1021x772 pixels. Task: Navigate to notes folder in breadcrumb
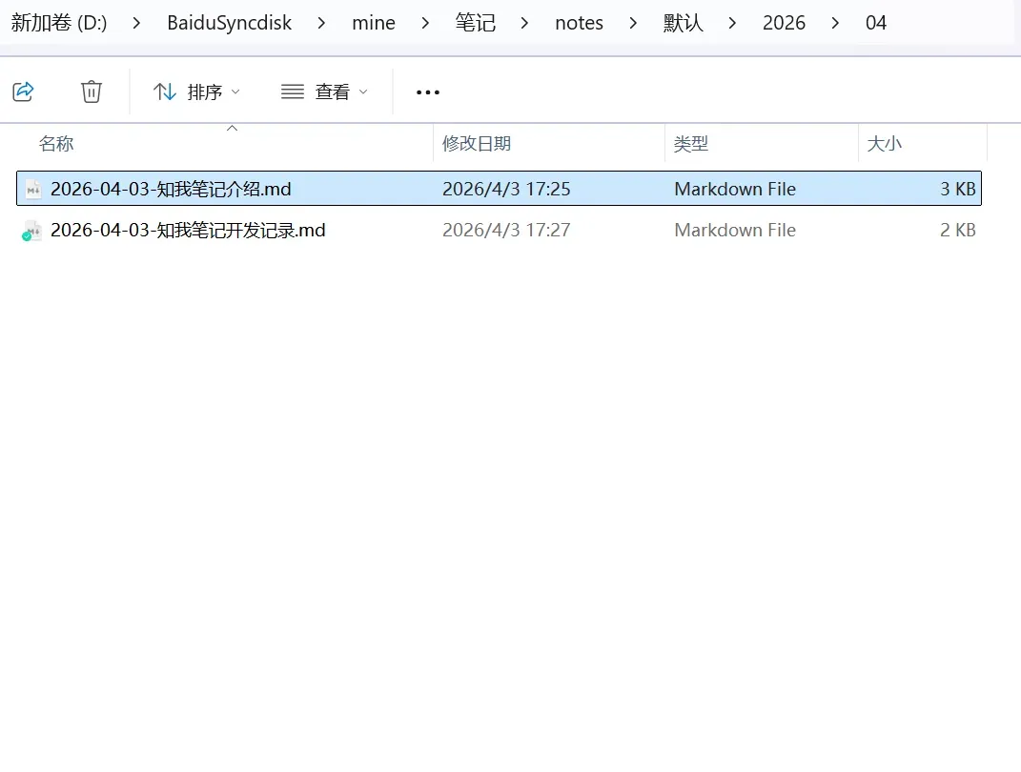579,23
